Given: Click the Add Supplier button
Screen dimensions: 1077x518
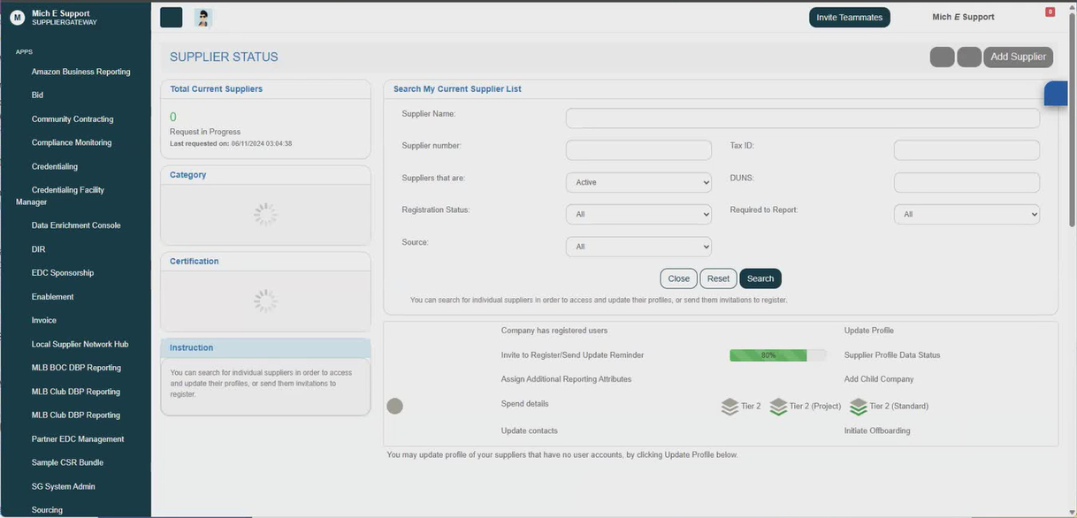Looking at the screenshot, I should point(1018,56).
